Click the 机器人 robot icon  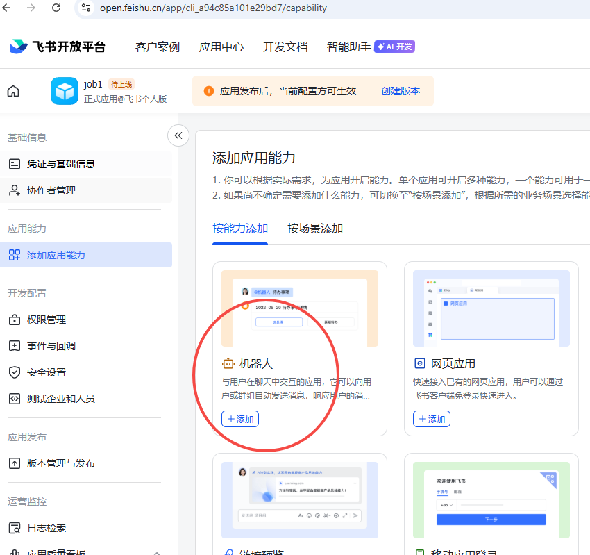[228, 364]
